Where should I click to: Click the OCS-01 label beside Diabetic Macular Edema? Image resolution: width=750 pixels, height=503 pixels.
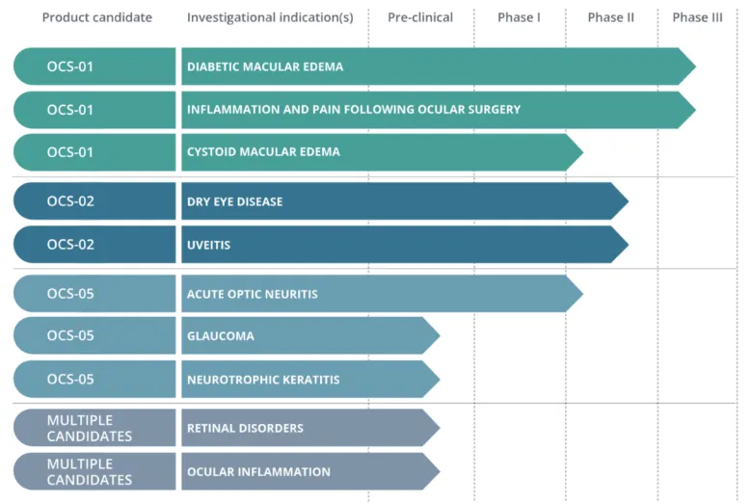click(94, 66)
